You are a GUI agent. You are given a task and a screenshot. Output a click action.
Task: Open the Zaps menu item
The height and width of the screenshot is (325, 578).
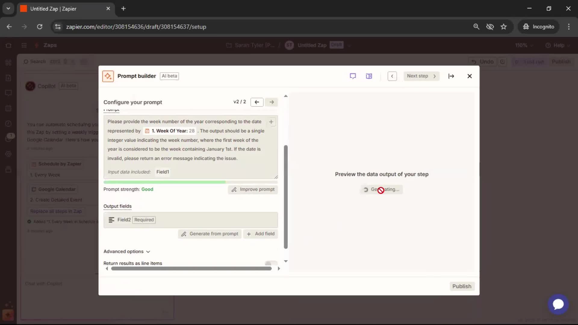[50, 45]
